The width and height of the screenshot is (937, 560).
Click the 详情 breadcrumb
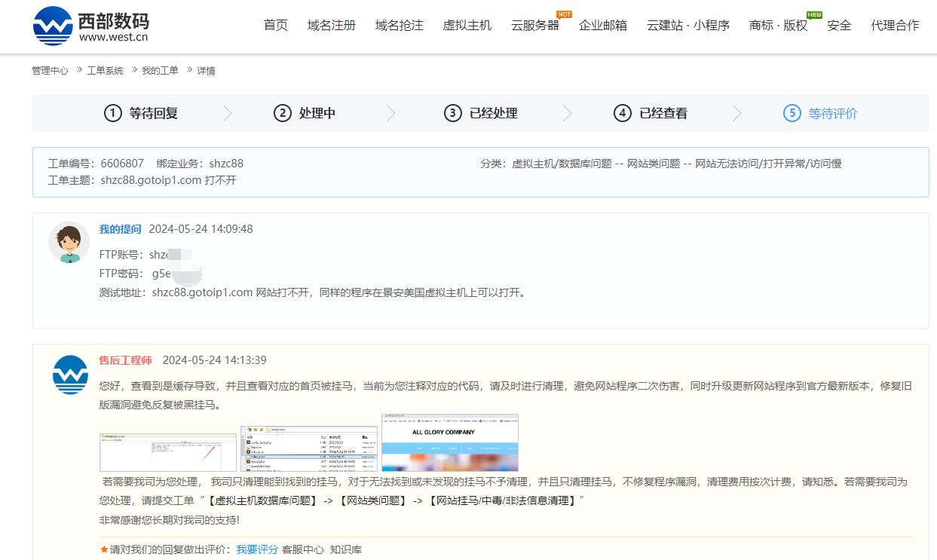[x=206, y=71]
